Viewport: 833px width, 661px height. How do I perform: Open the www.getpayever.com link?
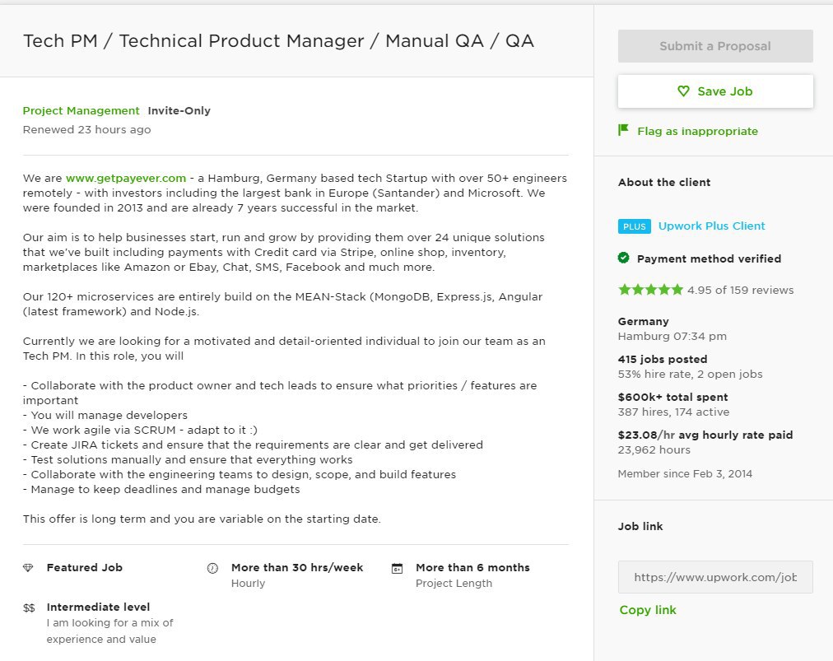coord(126,178)
